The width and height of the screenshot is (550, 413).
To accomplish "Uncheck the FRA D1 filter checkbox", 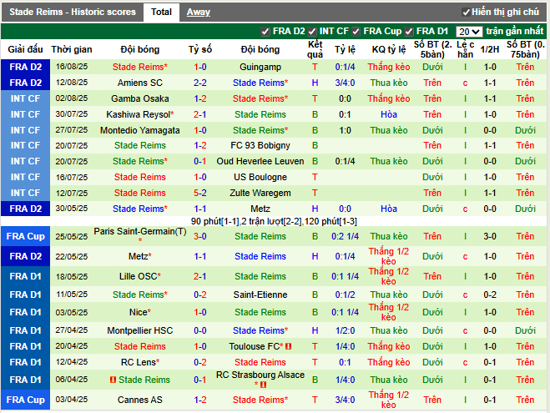I will (x=409, y=32).
